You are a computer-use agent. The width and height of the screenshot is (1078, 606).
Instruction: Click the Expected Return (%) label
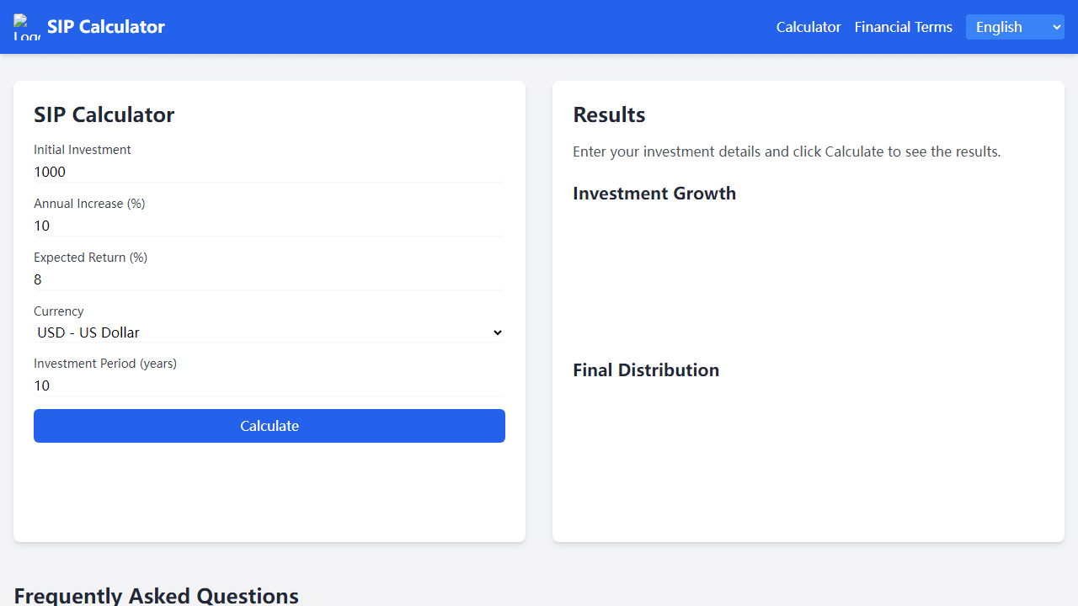91,258
